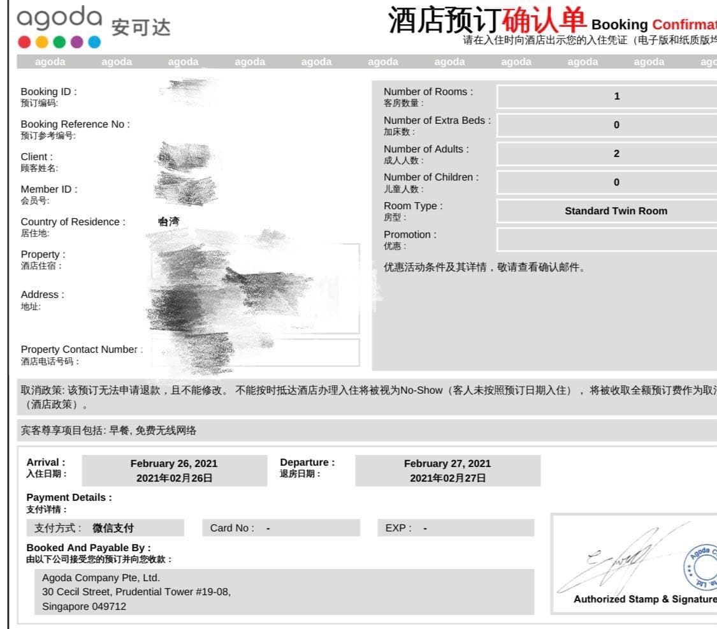Click the Arrival date February 26, 2021 box
This screenshot has width=717, height=629.
tap(174, 471)
